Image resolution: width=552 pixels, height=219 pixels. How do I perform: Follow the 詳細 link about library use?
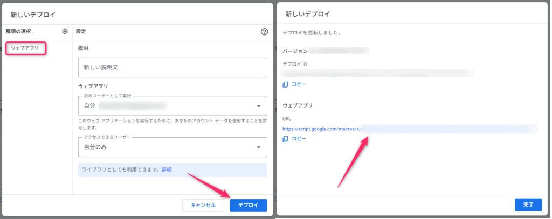click(x=167, y=169)
